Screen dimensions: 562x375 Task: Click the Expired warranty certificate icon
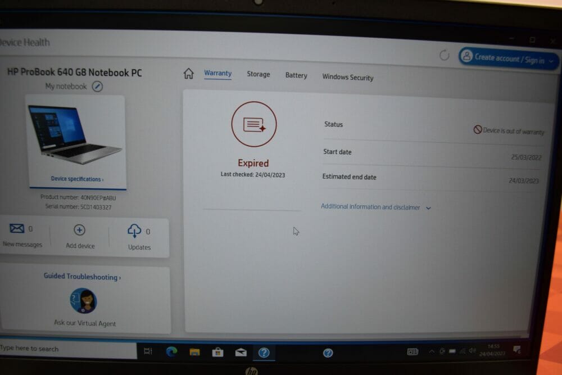click(254, 124)
